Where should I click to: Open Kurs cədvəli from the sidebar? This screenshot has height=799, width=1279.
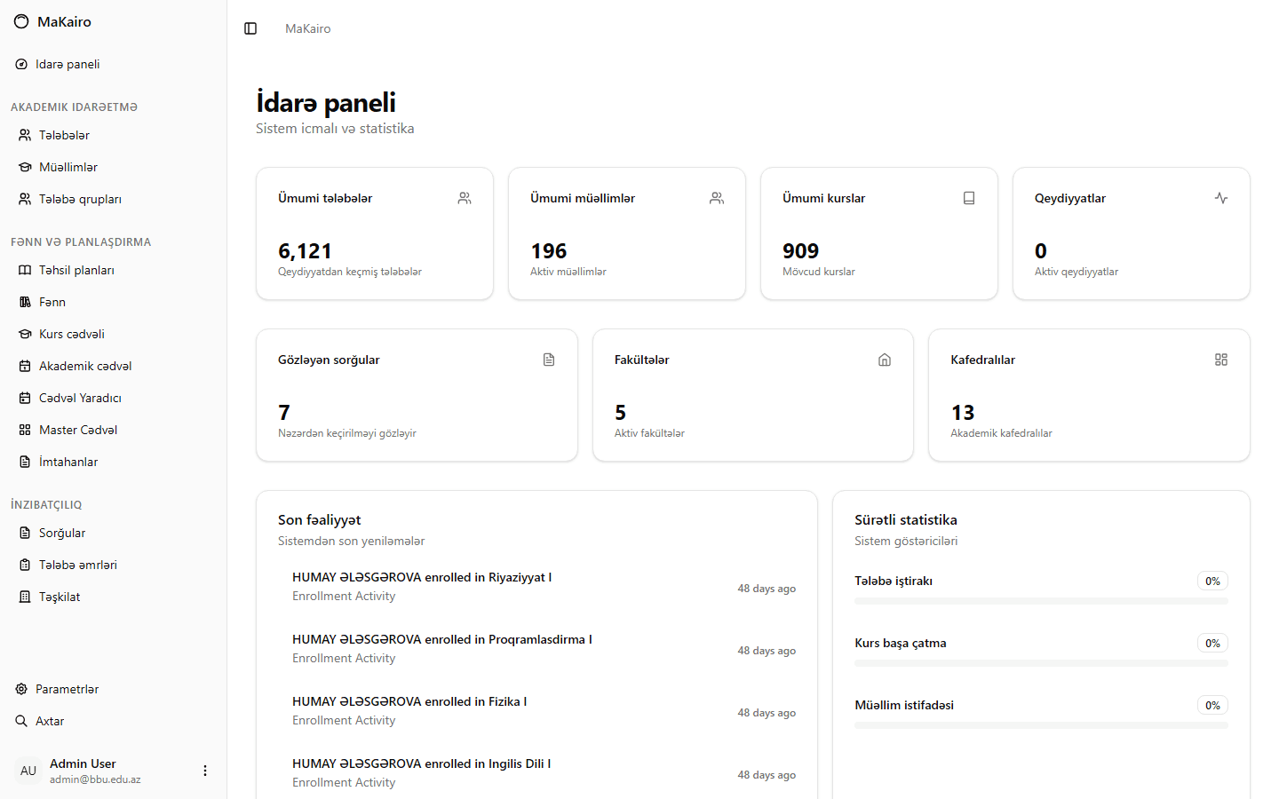pos(71,334)
